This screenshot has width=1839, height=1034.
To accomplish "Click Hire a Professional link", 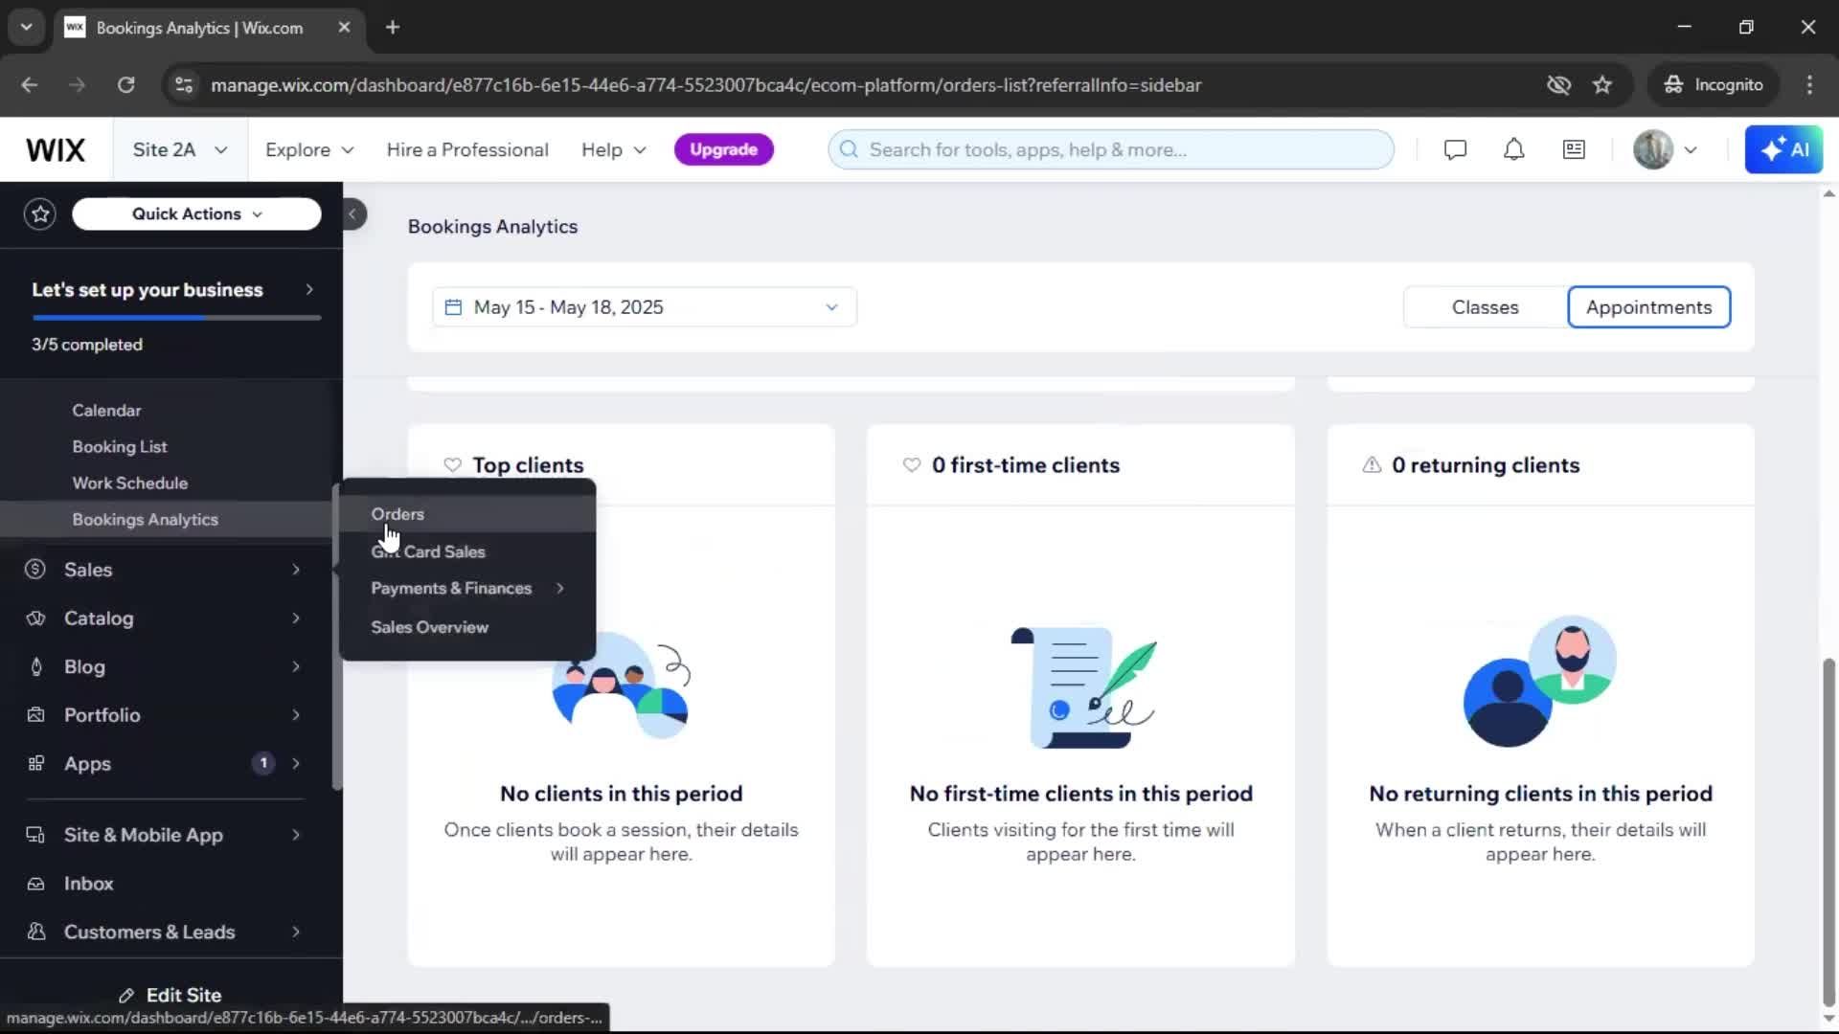I will click(467, 150).
